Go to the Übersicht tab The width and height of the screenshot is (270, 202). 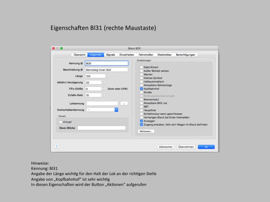point(79,55)
